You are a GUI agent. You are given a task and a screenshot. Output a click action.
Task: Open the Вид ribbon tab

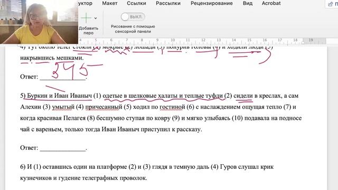pyautogui.click(x=248, y=3)
